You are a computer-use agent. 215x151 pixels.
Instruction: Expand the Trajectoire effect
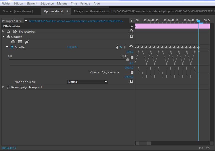coord(3,32)
